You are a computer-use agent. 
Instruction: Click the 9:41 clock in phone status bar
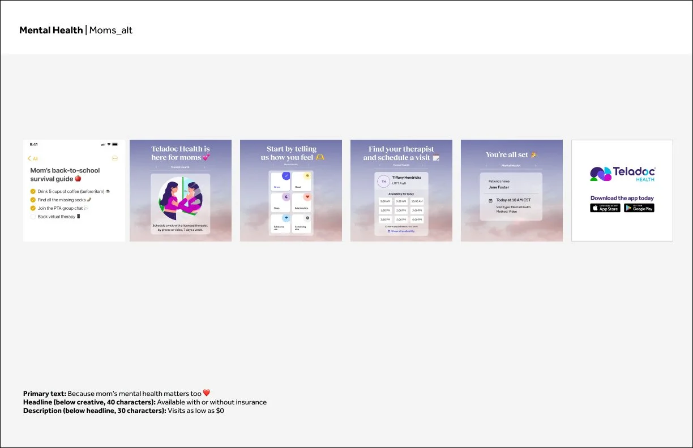(34, 144)
